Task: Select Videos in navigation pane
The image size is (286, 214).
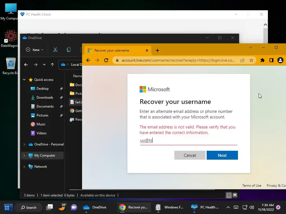Action: coord(41,133)
